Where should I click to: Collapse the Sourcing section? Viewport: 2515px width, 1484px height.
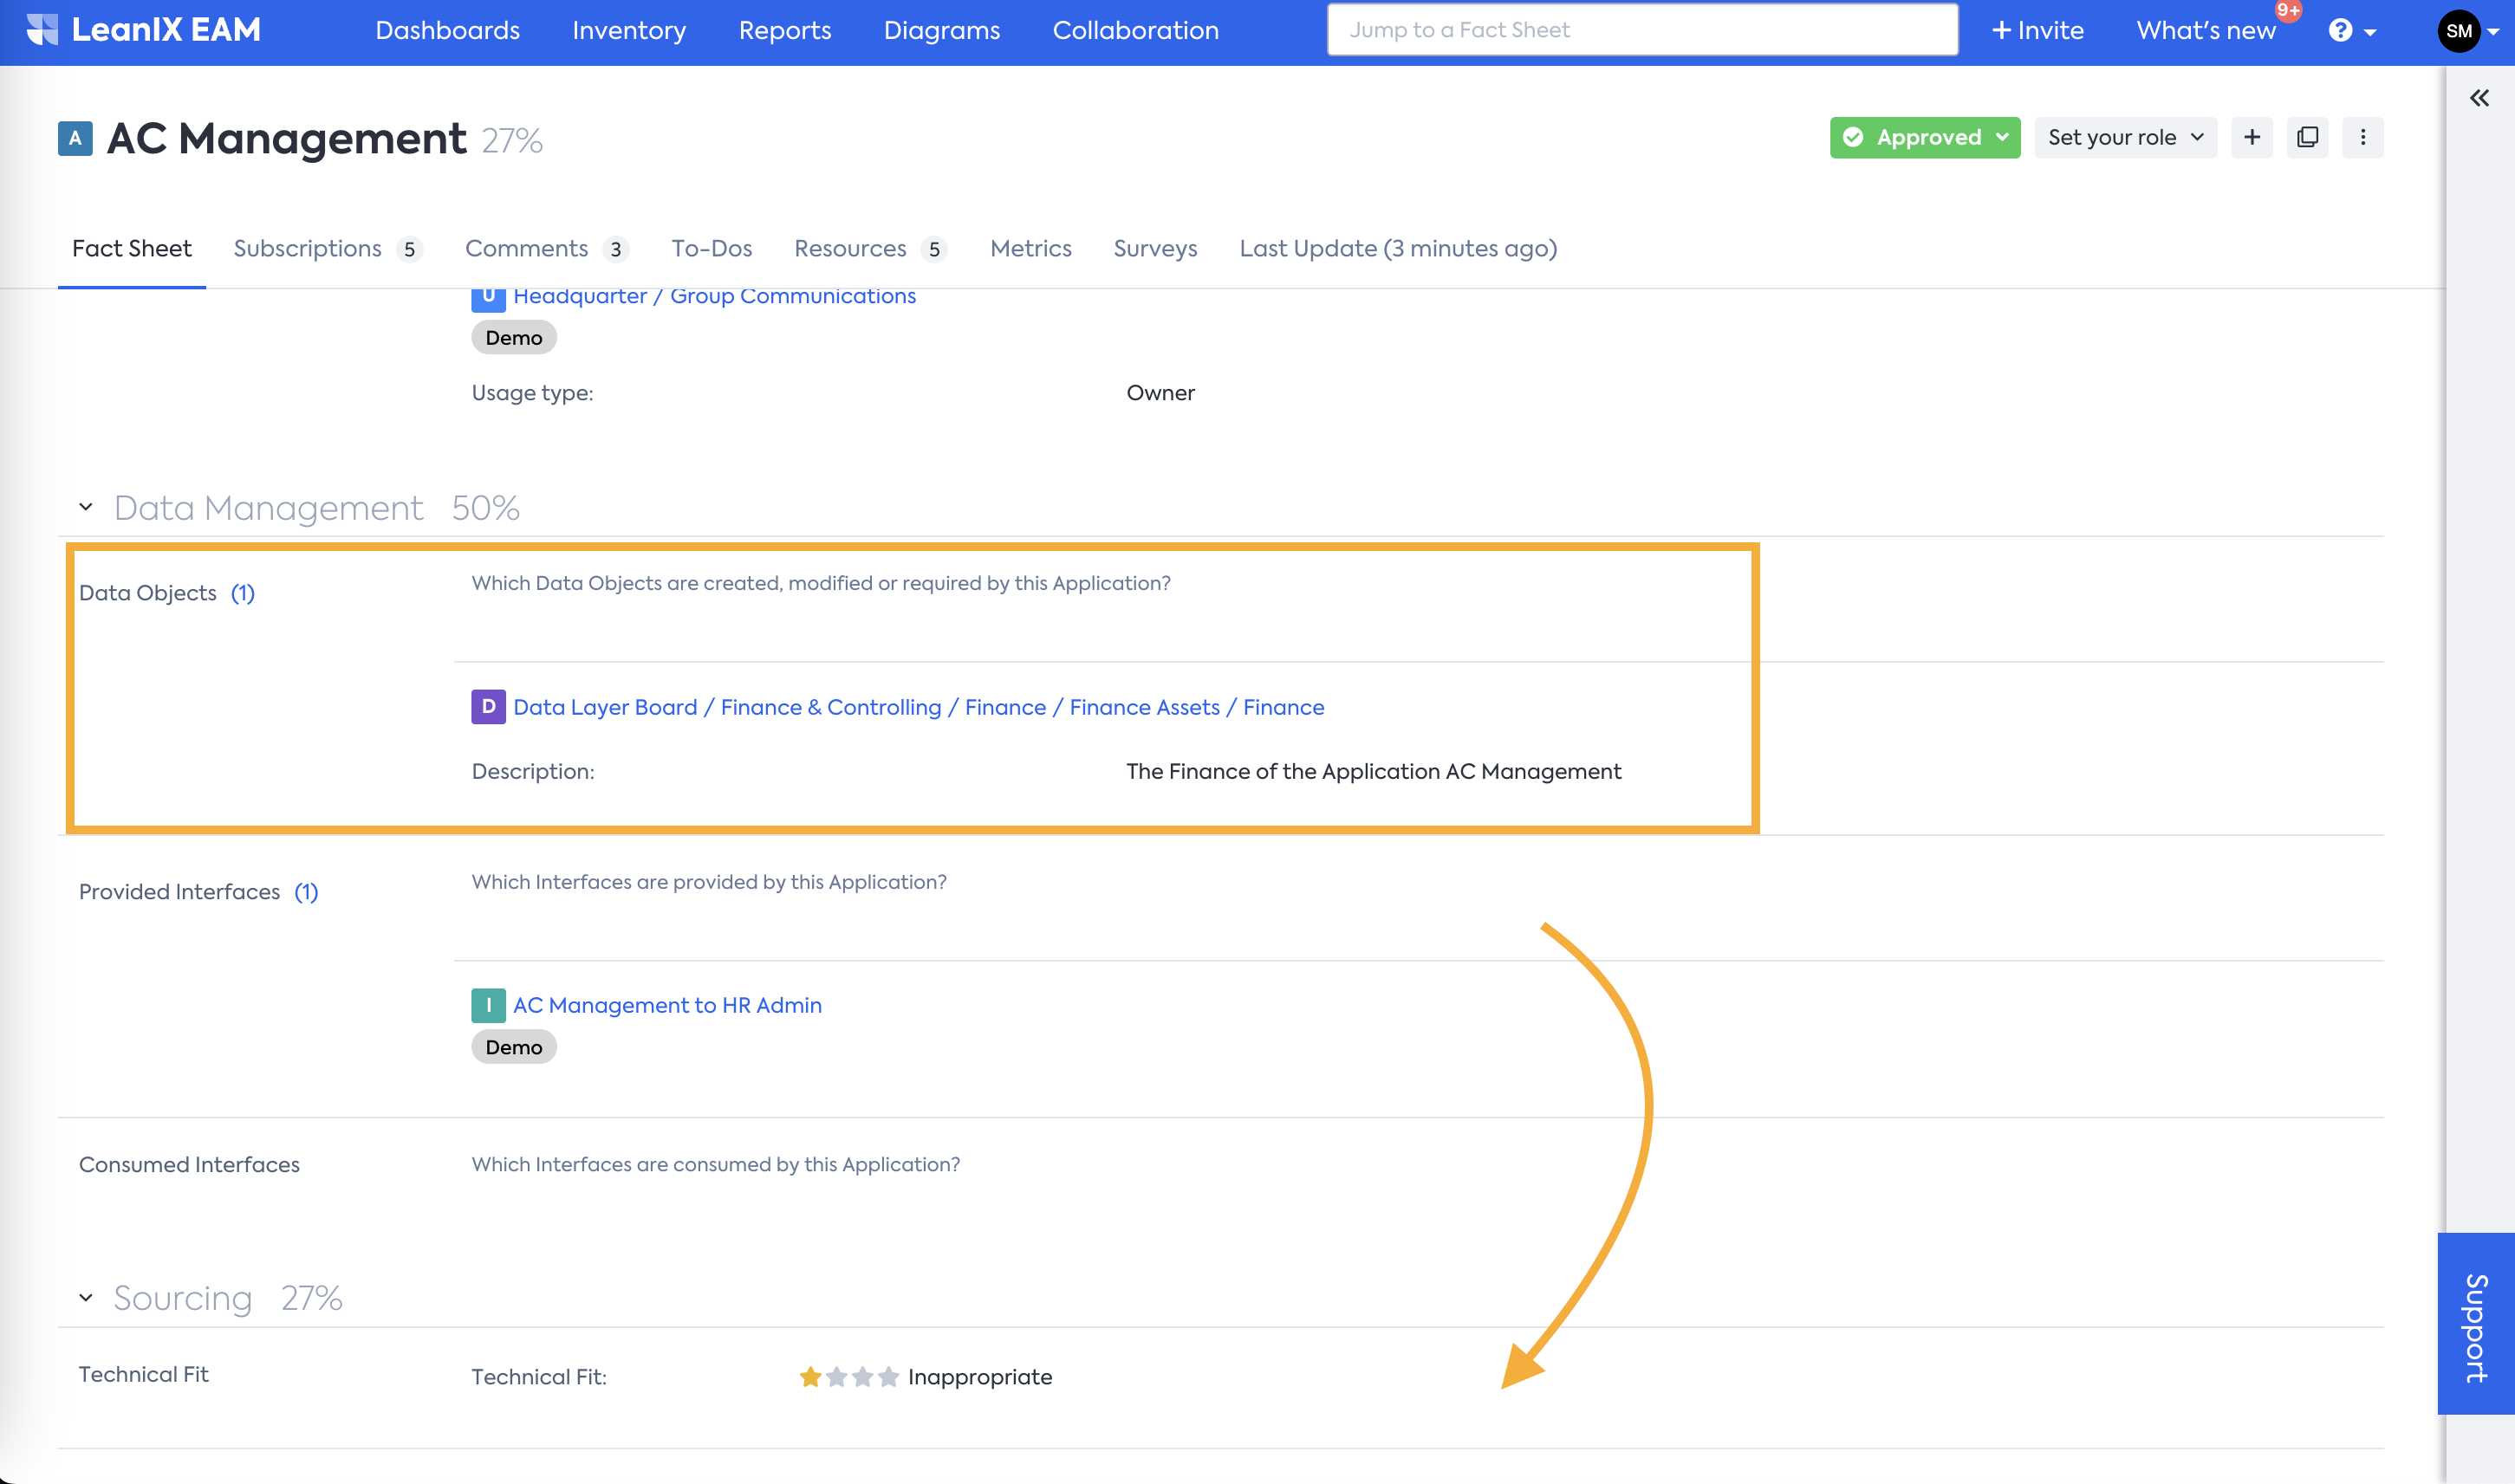(86, 1298)
